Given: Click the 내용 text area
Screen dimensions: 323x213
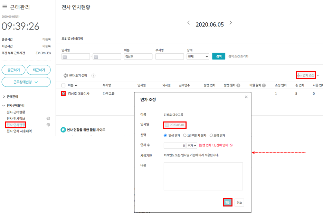Looking at the screenshot, I should (x=203, y=176).
